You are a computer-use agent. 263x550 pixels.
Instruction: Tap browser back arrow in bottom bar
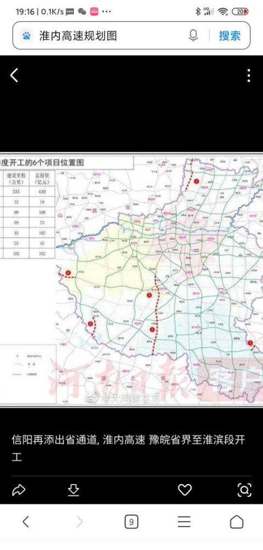pyautogui.click(x=26, y=522)
